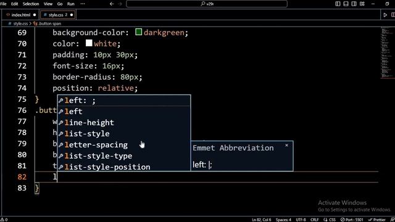This screenshot has width=395, height=222.
Task: Click the unsaved dot on index.html tab
Action: click(x=35, y=15)
